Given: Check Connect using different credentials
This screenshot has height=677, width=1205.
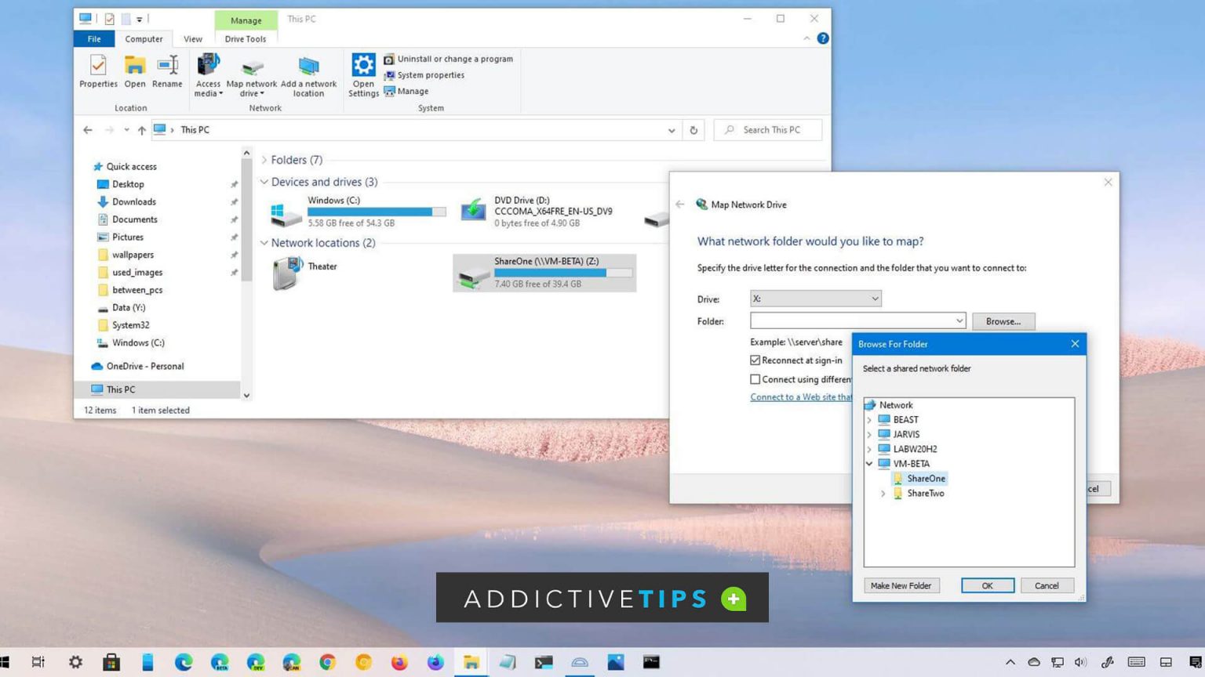Looking at the screenshot, I should pos(755,379).
